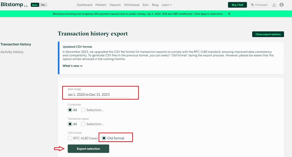Switch to Basic mode toggle

tap(35, 5)
